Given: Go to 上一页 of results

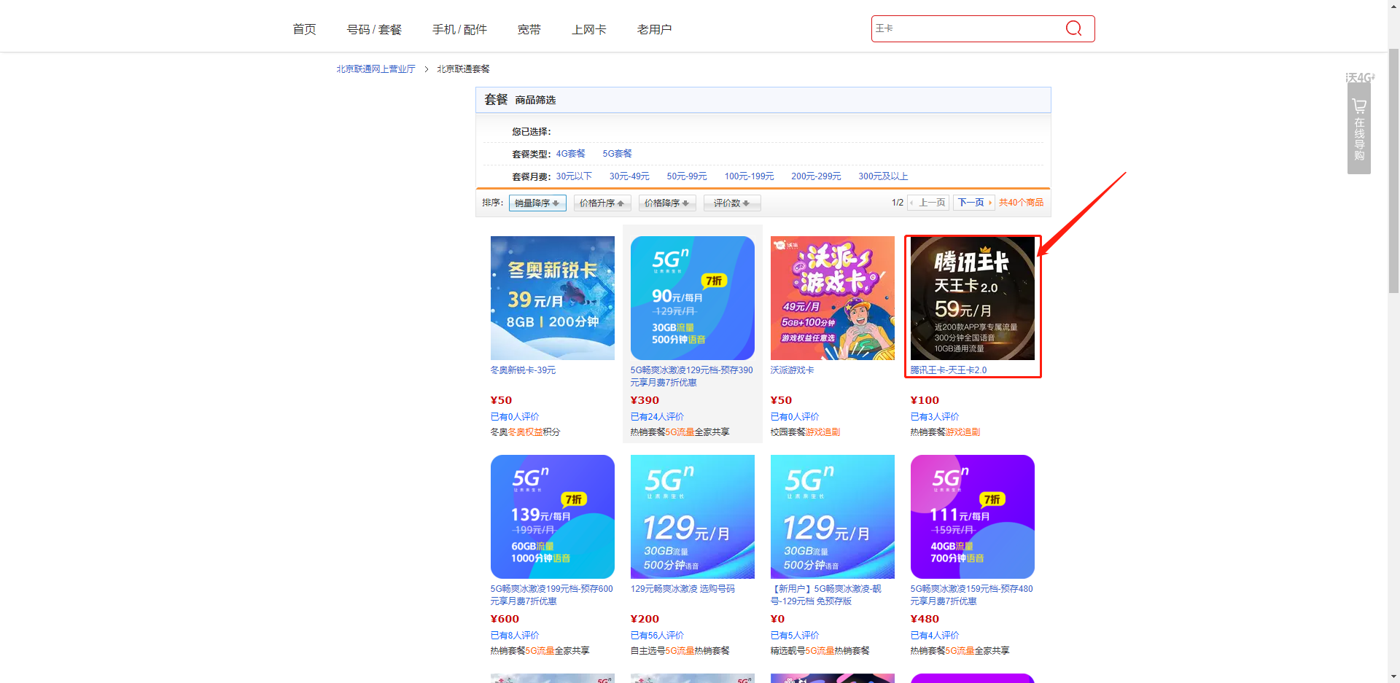Looking at the screenshot, I should [928, 203].
